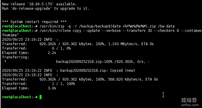Click the green terminal cursor block
This screenshot has height=108, width=202.
pyautogui.click(x=40, y=97)
